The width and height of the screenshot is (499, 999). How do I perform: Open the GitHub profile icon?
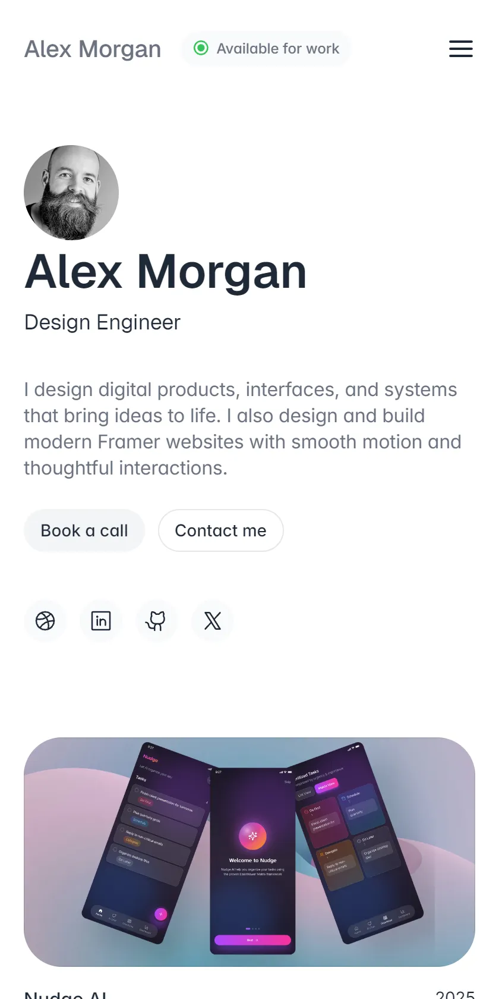point(156,621)
